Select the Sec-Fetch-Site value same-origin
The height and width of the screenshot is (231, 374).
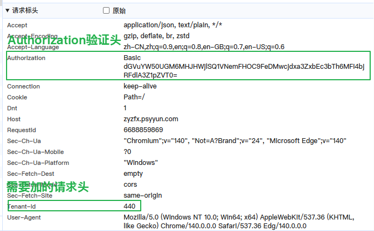coord(143,196)
